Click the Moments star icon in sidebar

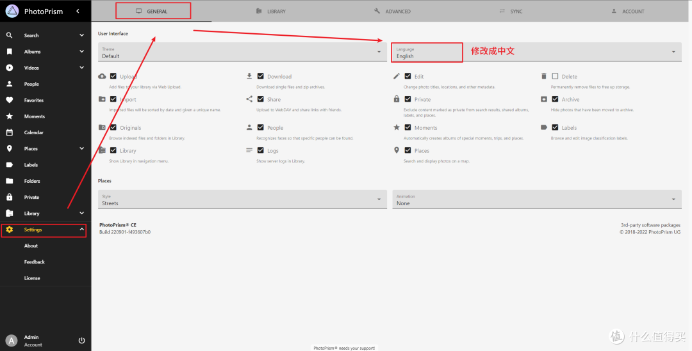[x=10, y=116]
